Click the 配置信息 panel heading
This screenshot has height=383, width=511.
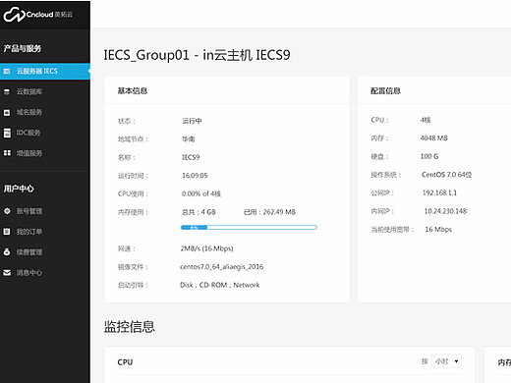point(385,91)
